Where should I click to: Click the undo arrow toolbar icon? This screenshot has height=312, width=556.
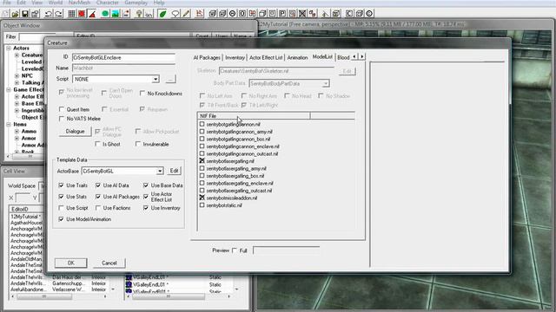[49, 14]
